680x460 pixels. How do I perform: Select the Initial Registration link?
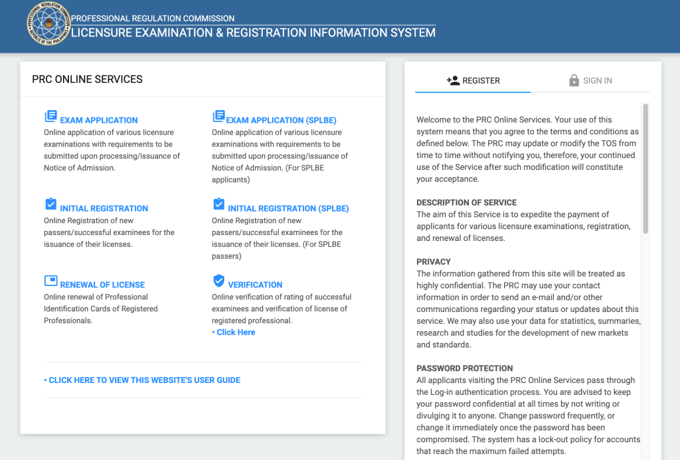pos(104,208)
